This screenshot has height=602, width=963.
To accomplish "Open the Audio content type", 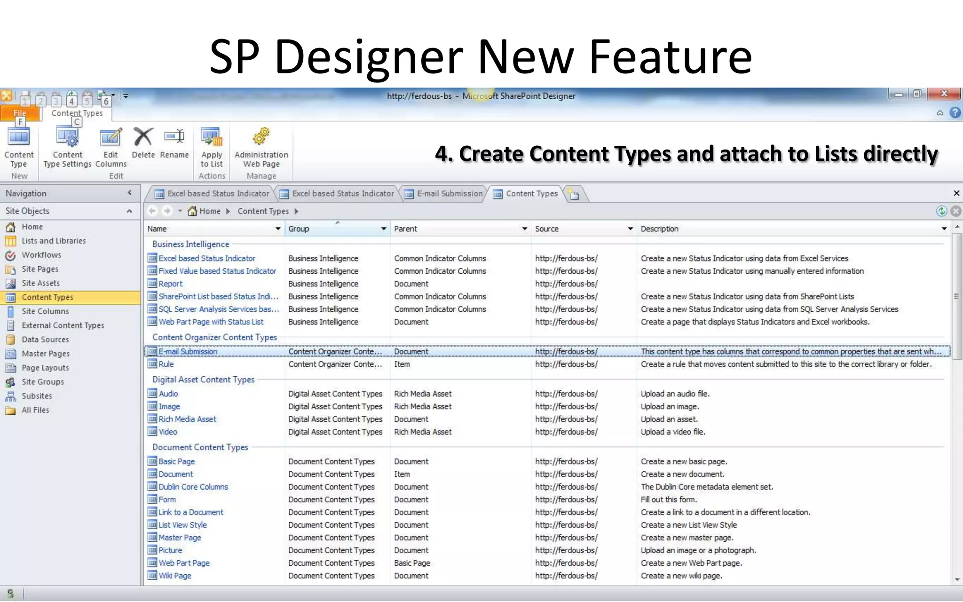I will 168,394.
